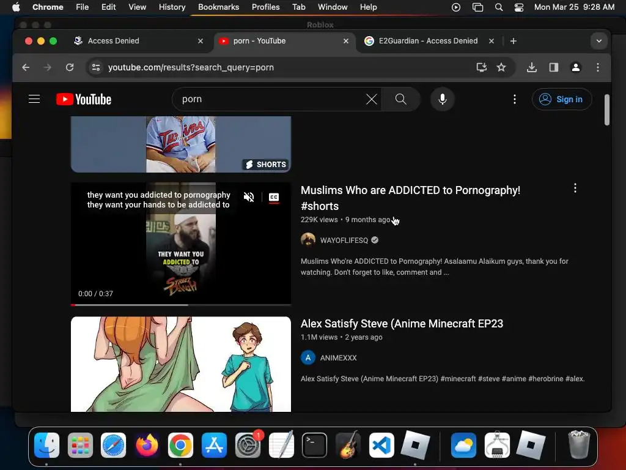Image resolution: width=626 pixels, height=470 pixels.
Task: Click the address bar URL
Action: tap(191, 67)
